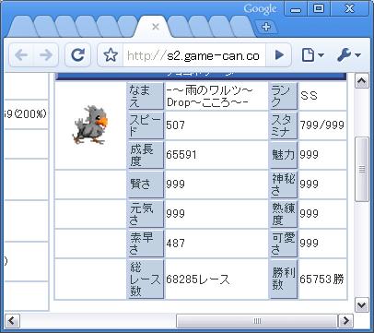Switch to the first browser tab

[x=21, y=27]
